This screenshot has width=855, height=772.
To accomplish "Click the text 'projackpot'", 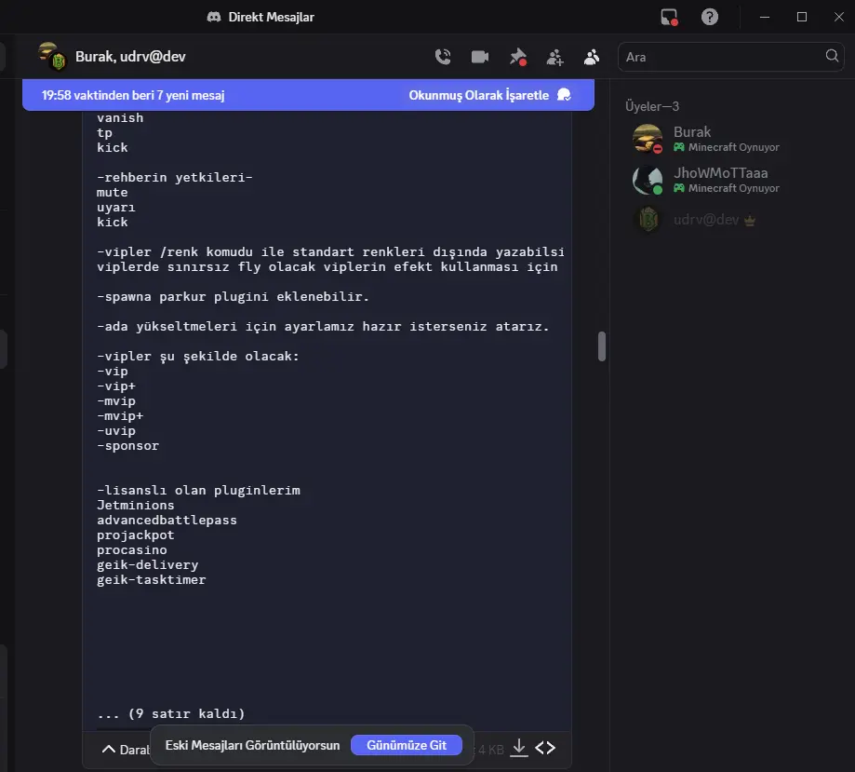I will click(135, 535).
